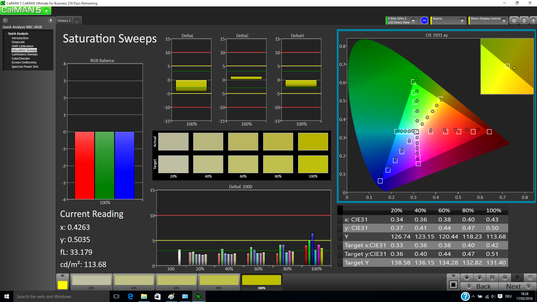Add a new history tab with plus

(x=77, y=21)
